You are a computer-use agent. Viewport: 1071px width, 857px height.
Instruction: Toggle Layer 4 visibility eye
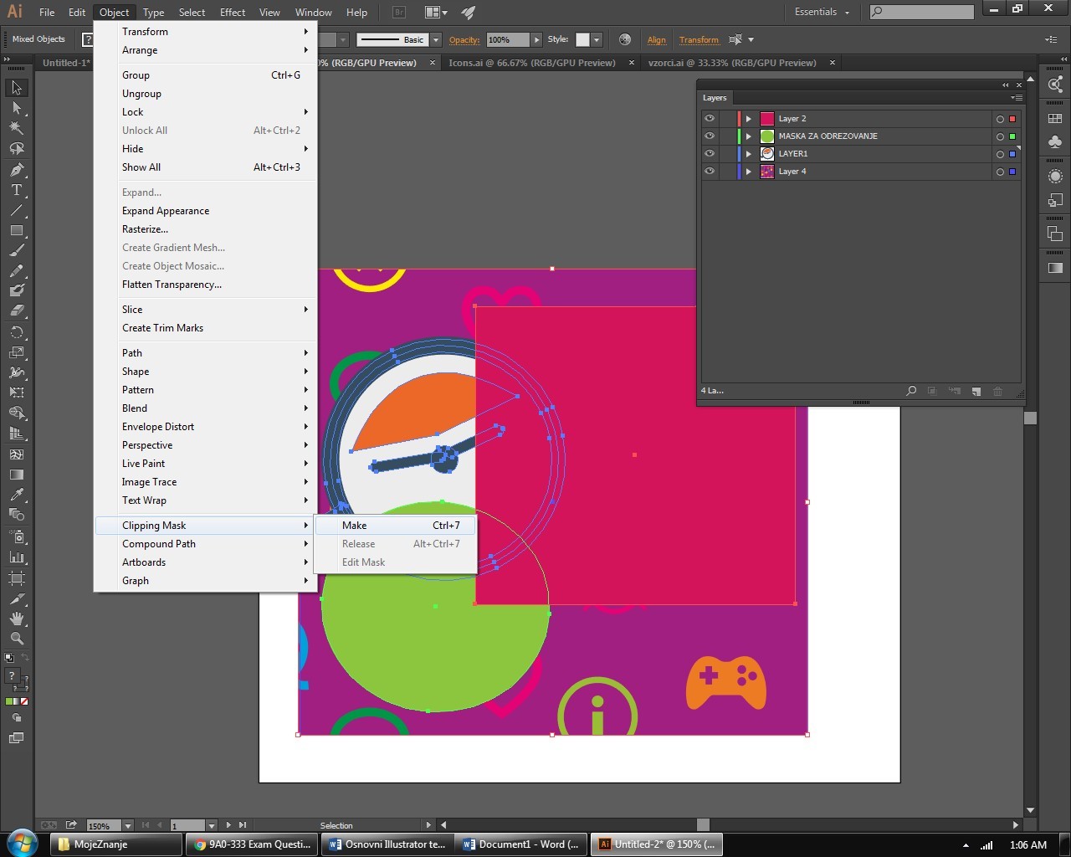(x=710, y=172)
